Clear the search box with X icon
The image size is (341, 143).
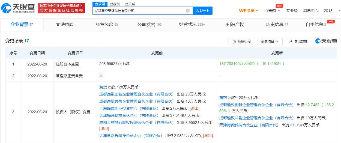(188, 11)
